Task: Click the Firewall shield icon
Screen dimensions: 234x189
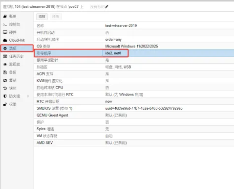Action: point(5,96)
